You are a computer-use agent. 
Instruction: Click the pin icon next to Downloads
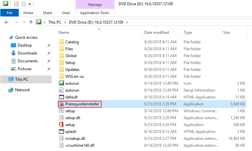(49, 53)
